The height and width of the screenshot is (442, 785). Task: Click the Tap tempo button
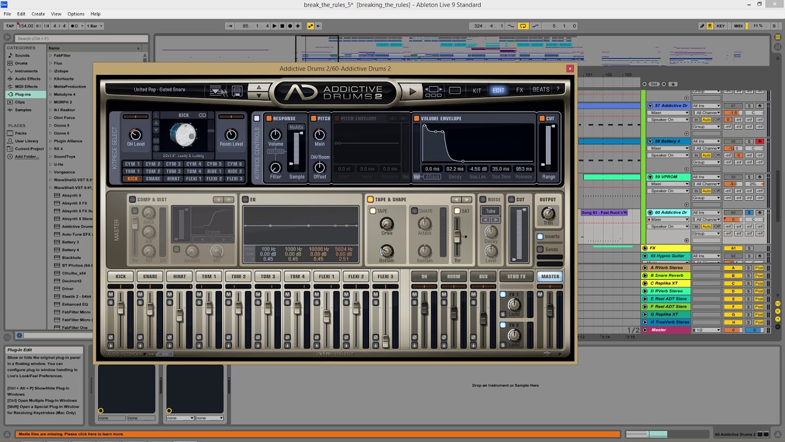click(x=10, y=26)
